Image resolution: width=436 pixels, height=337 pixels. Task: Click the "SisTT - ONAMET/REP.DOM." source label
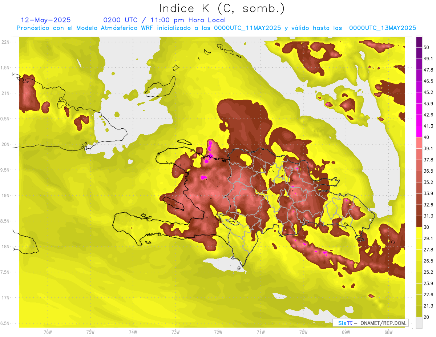click(371, 323)
